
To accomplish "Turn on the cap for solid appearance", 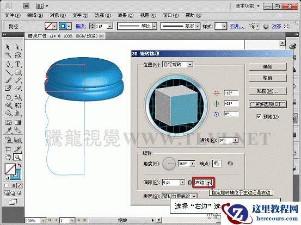I will click(217, 164).
